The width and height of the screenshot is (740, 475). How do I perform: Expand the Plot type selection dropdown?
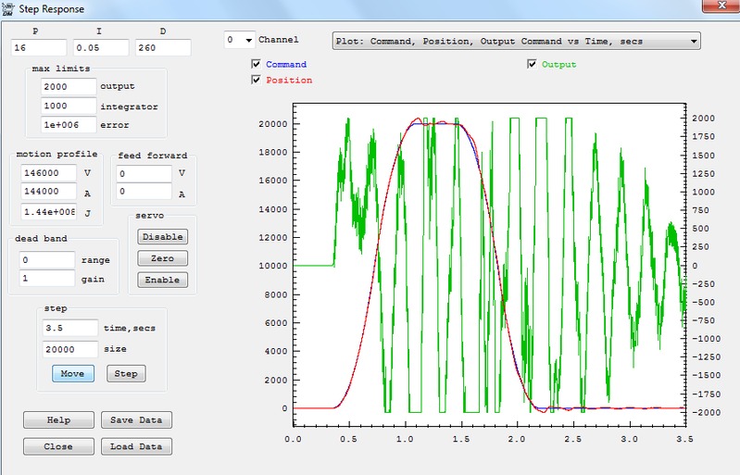tap(693, 42)
